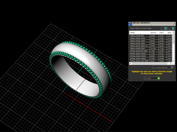The width and height of the screenshot is (177, 132).
Task: Click the vertical scrollbar thumb
Action: pos(173,38)
